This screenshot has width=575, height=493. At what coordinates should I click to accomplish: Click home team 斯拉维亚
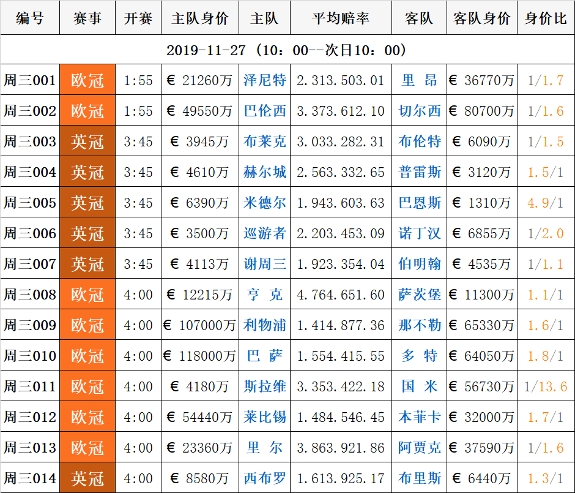tap(264, 386)
